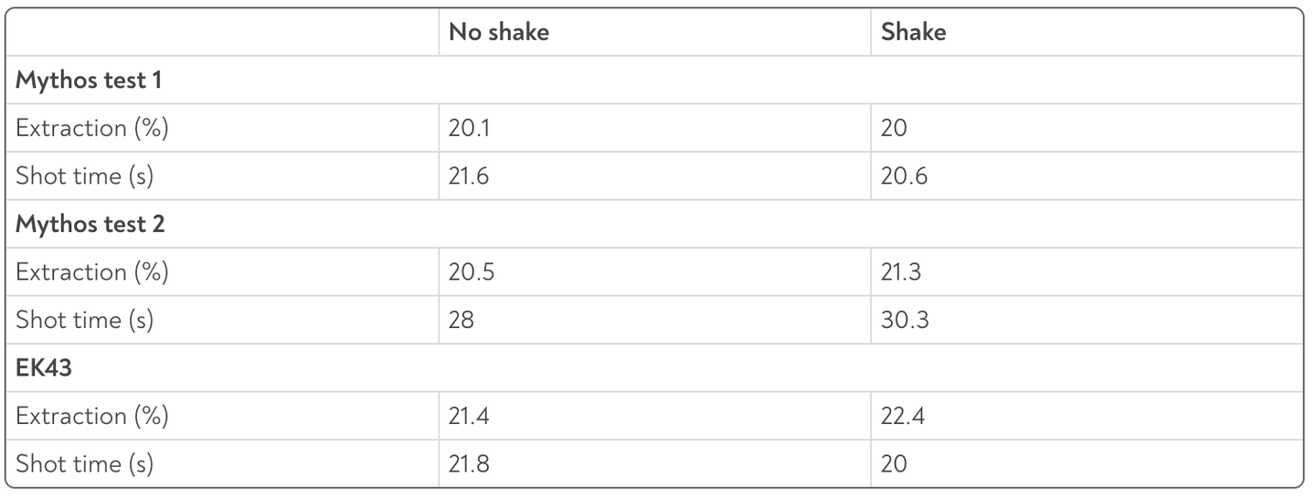Screen dimensions: 1316x499
Task: Click Shot time (s) label under EK43
Action: pos(85,464)
